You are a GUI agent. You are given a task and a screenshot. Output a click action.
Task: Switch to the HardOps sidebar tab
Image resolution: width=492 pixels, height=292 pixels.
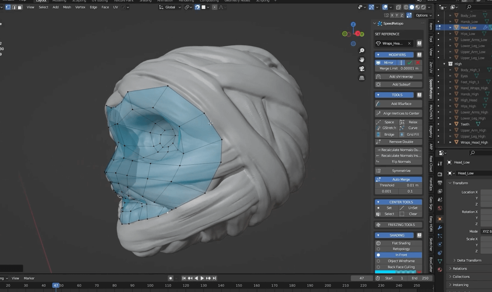point(431,184)
